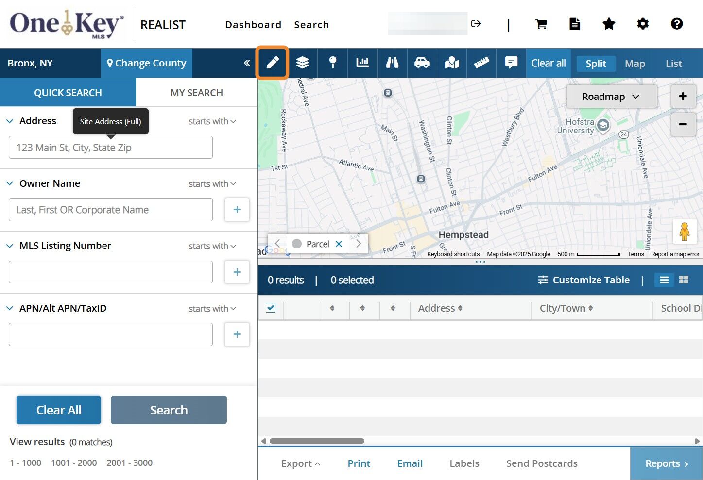Image resolution: width=703 pixels, height=480 pixels.
Task: Open the folded map marker tool
Action: pyautogui.click(x=452, y=63)
